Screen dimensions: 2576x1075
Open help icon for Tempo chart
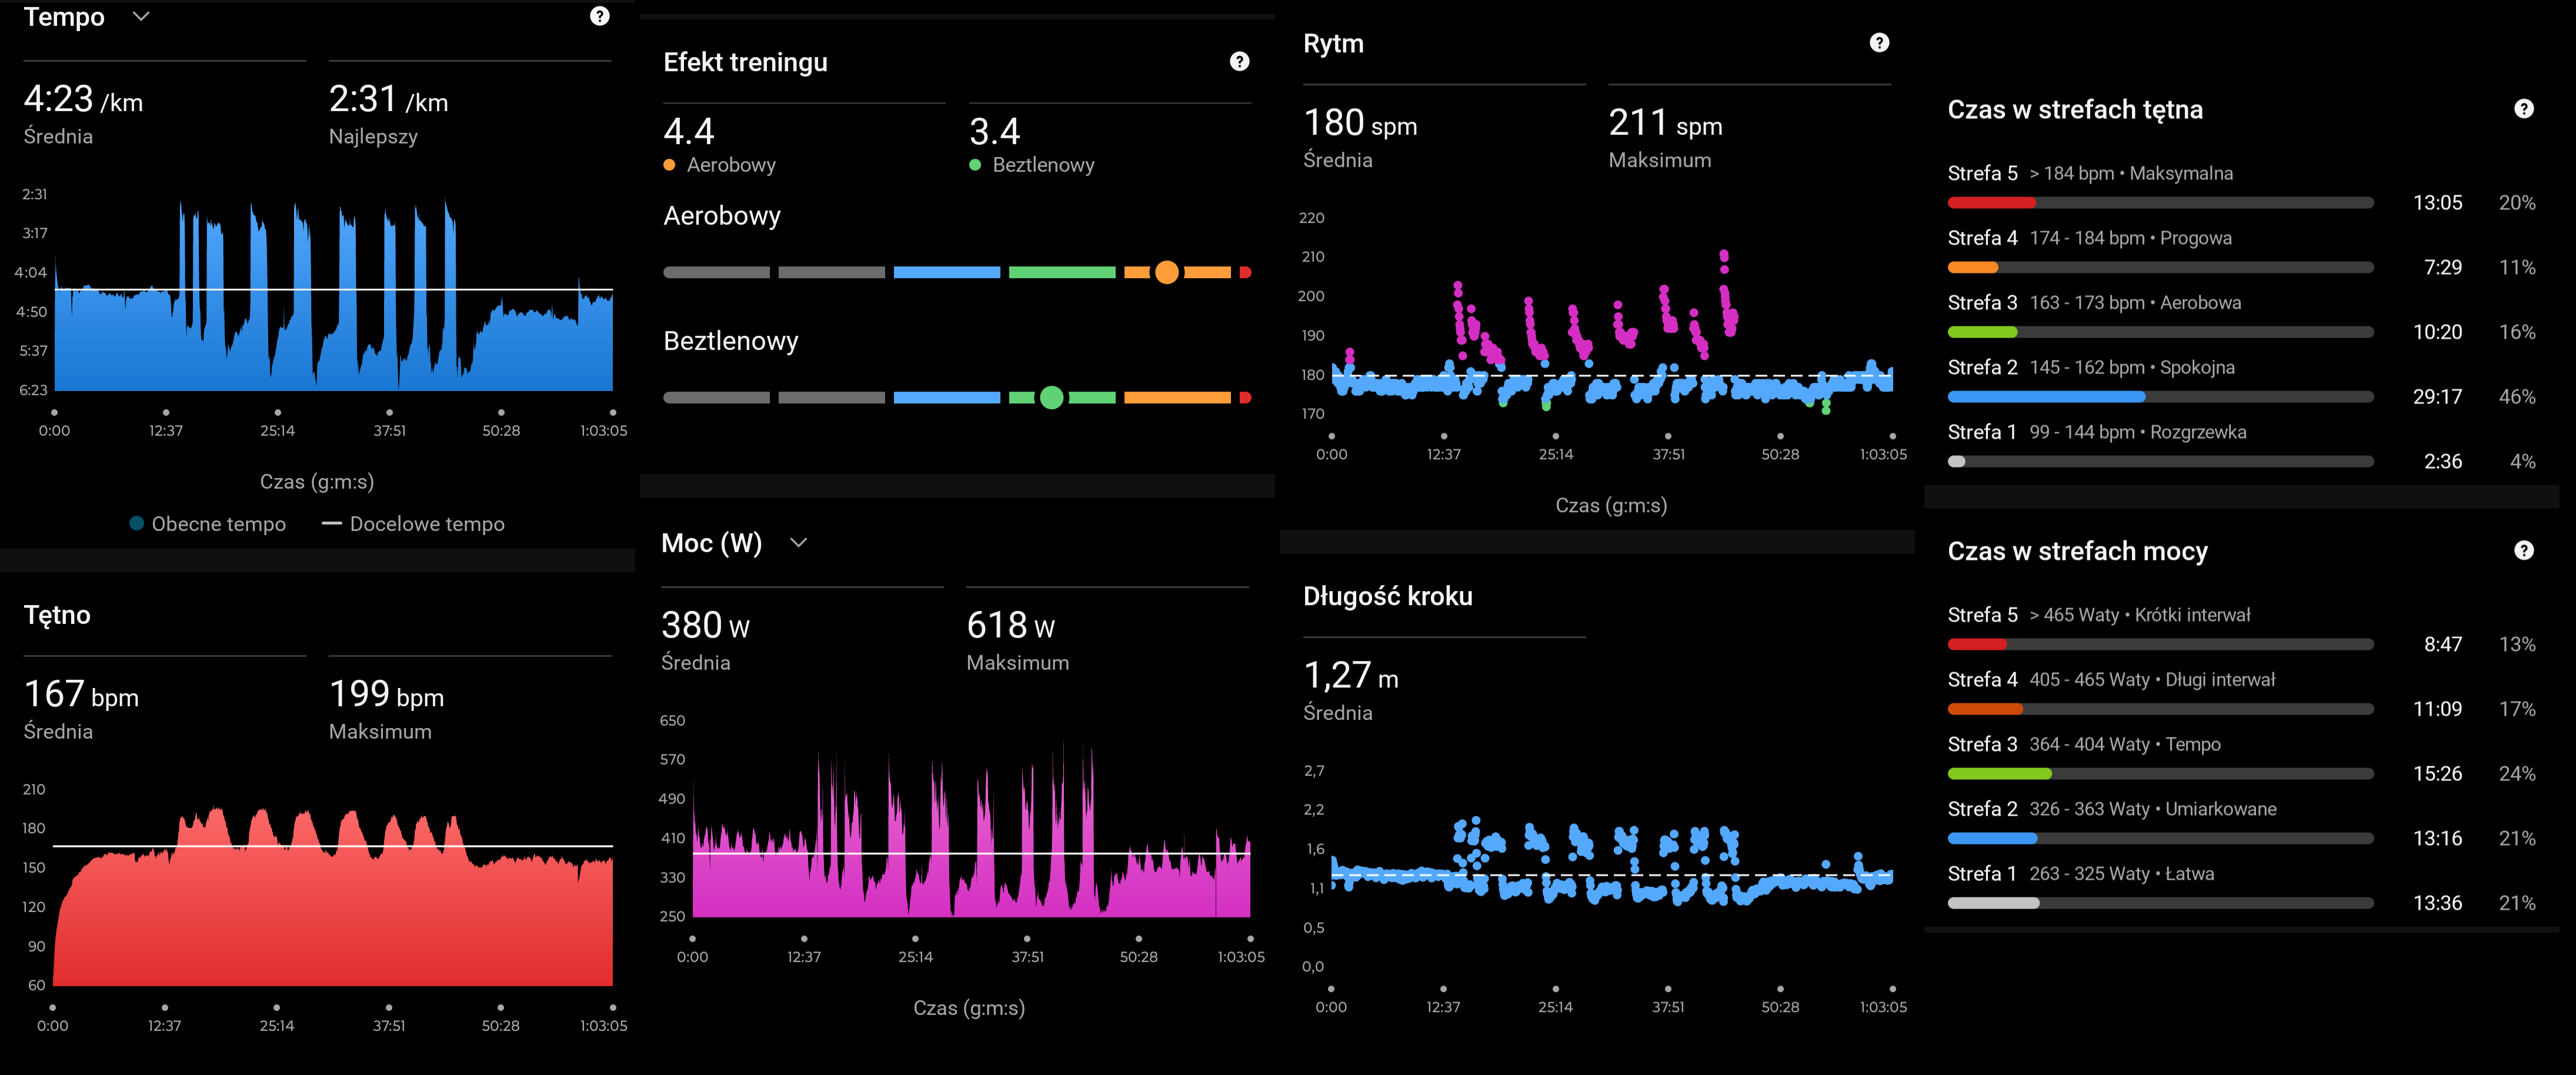[x=599, y=16]
